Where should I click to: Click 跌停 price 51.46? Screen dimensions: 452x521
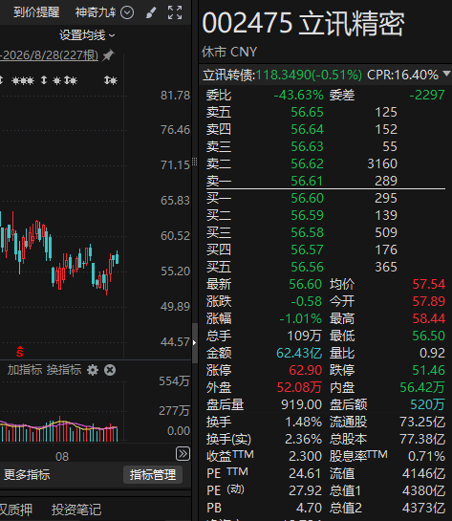pyautogui.click(x=429, y=370)
